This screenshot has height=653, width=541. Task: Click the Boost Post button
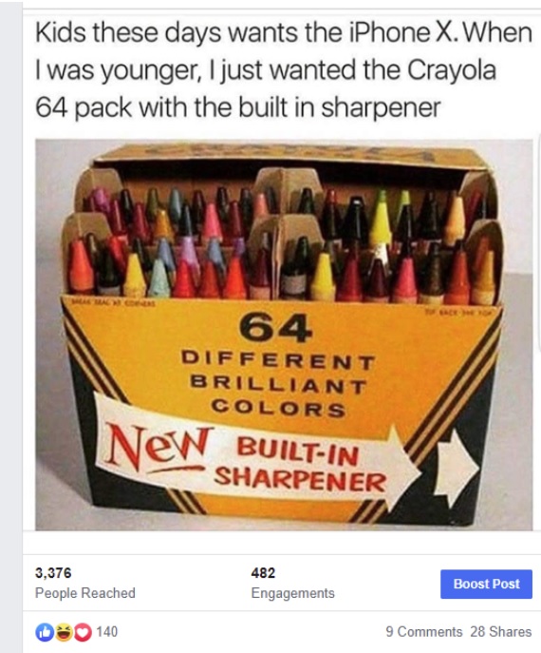[x=486, y=584]
